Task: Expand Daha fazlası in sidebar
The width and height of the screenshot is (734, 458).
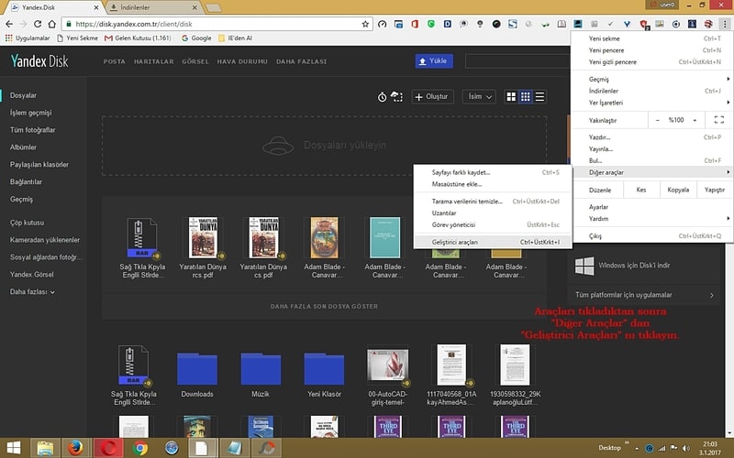Action: tap(32, 291)
